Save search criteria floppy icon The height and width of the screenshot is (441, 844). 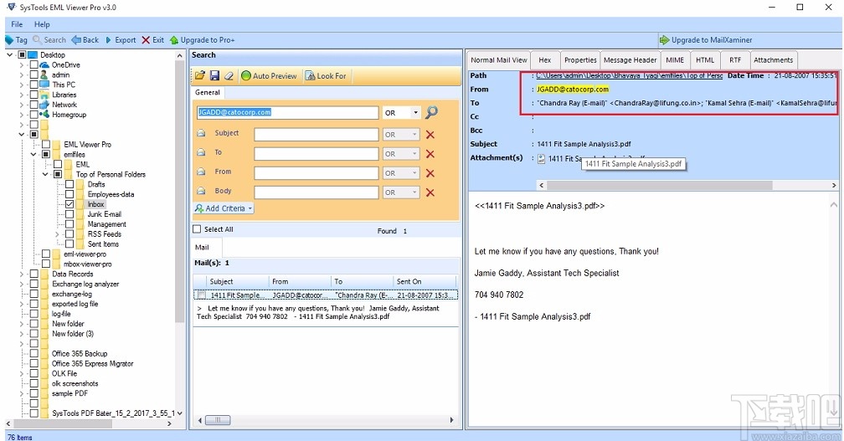[x=214, y=76]
